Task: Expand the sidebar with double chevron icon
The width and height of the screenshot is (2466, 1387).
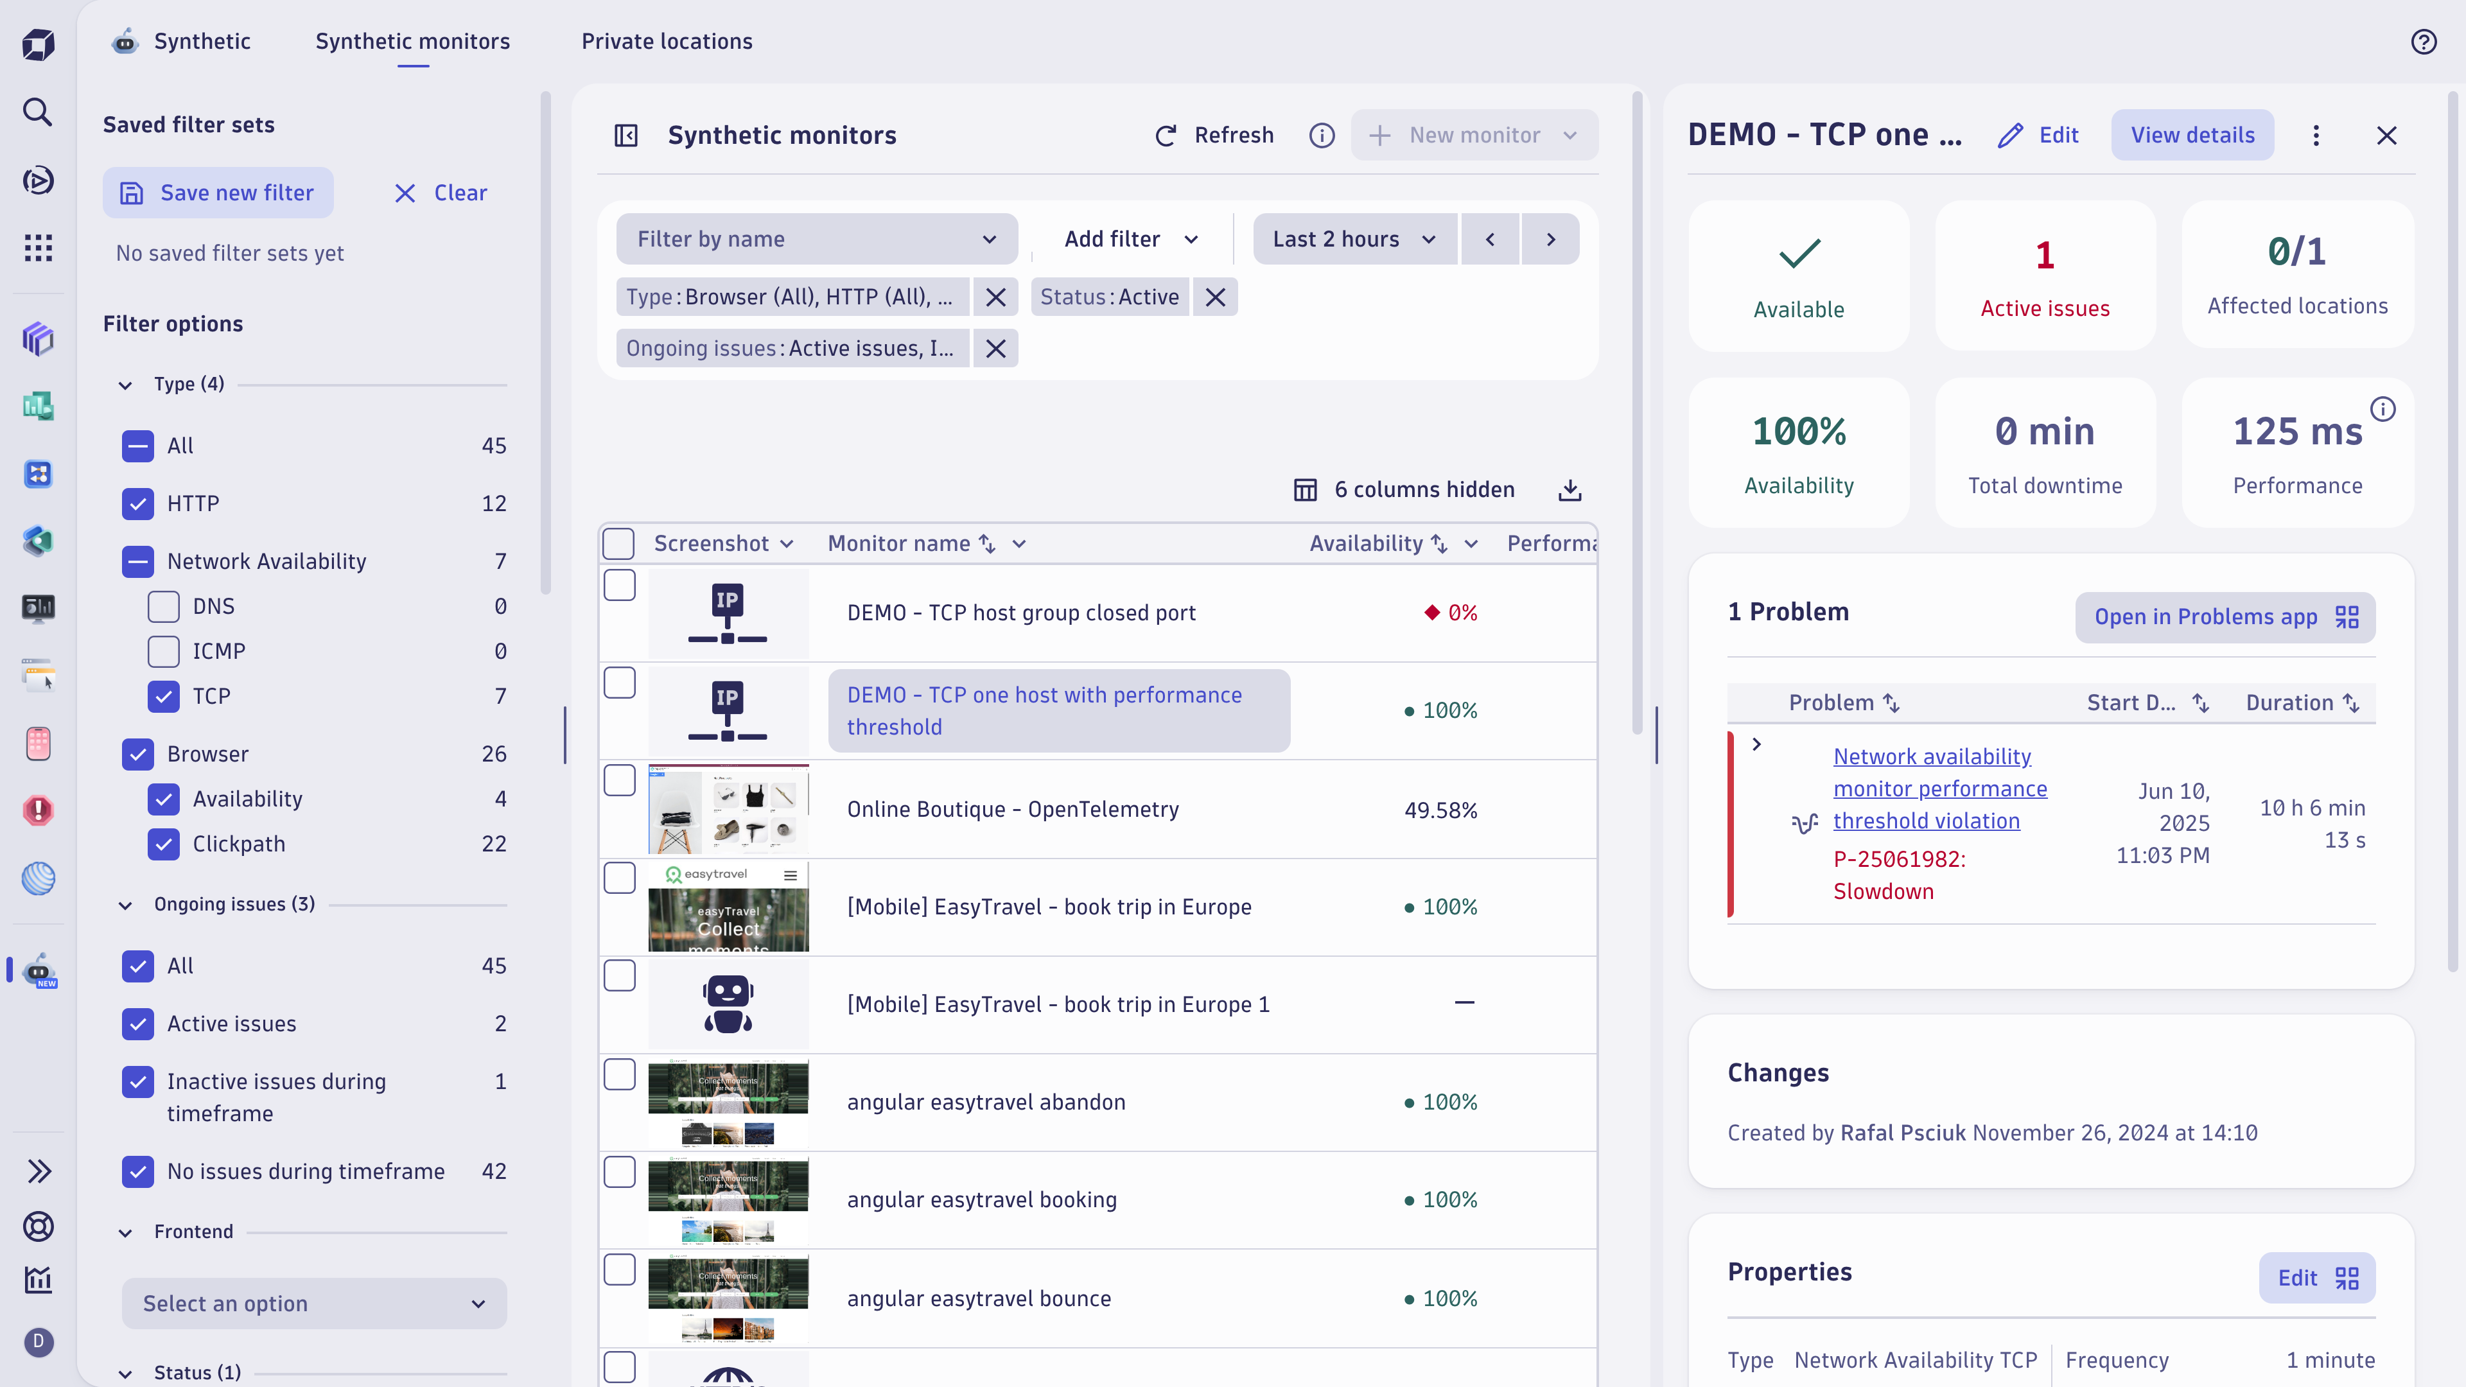Action: click(37, 1171)
